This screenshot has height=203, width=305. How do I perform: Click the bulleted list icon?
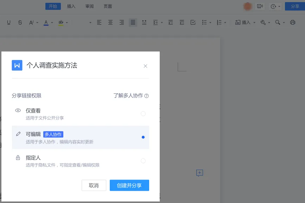click(x=204, y=22)
